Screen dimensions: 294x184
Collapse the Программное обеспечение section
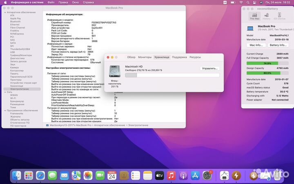tap(5, 110)
